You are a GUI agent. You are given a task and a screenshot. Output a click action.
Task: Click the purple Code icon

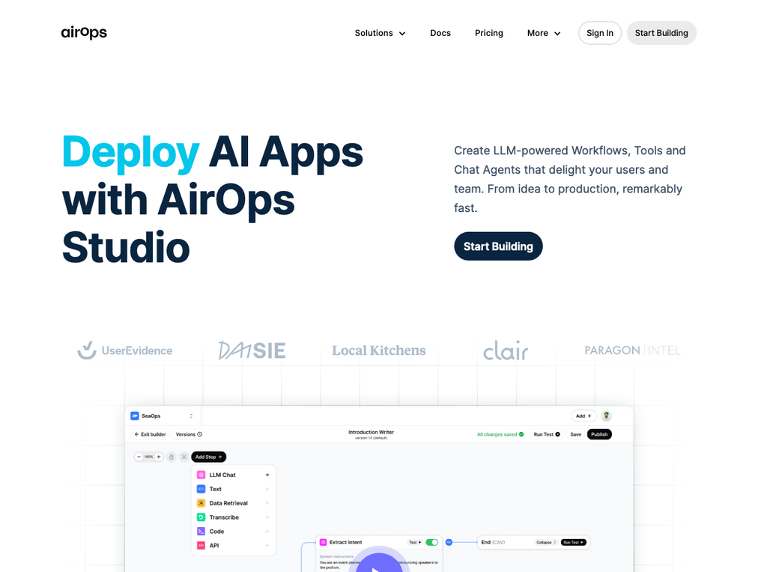tap(201, 532)
